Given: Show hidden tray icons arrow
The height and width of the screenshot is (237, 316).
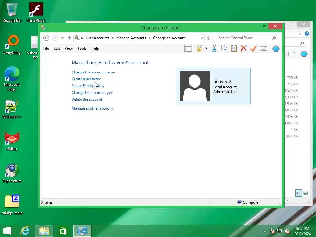Looking at the screenshot, I should (x=264, y=231).
